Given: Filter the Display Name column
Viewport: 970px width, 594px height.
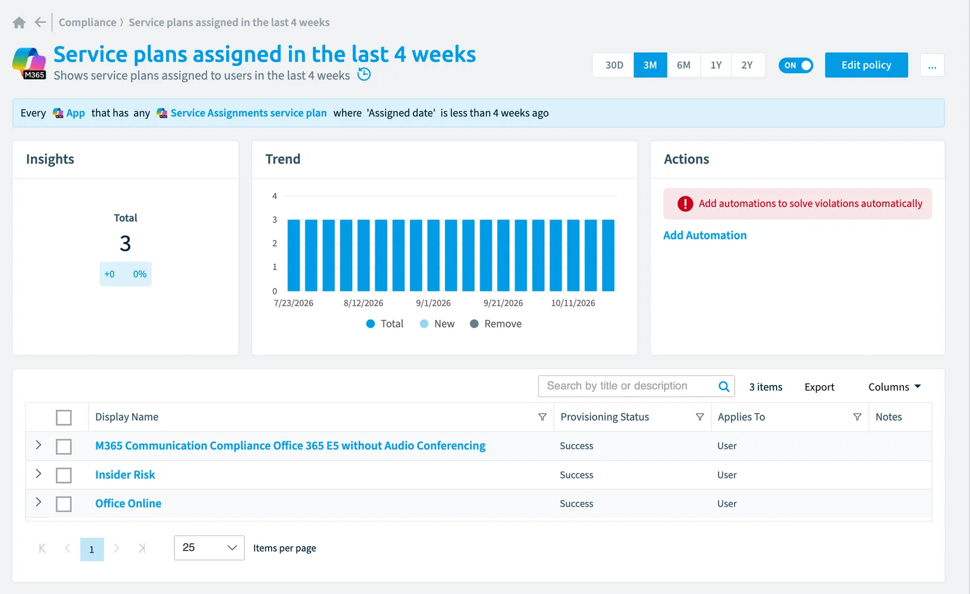Looking at the screenshot, I should pos(543,417).
